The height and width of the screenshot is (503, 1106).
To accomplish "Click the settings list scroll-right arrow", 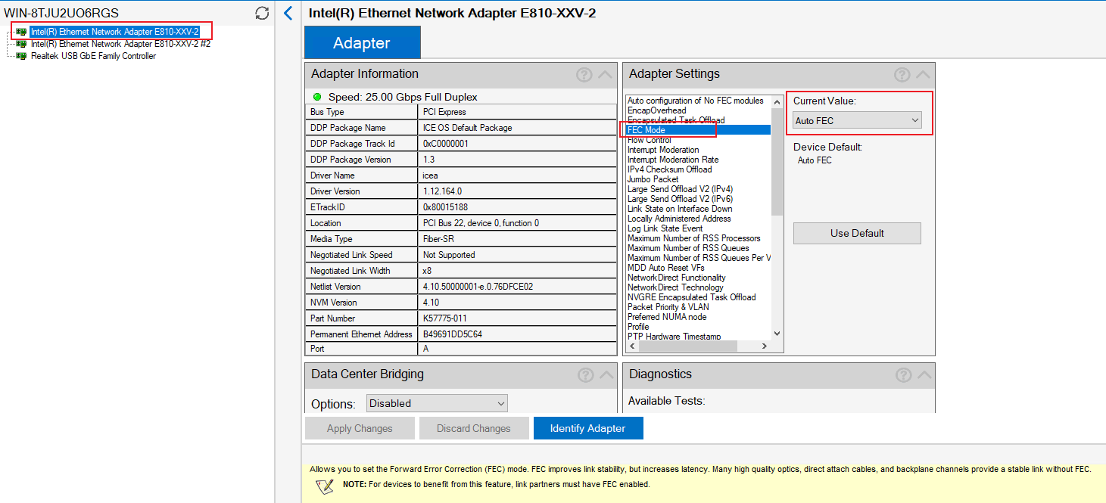I will pyautogui.click(x=765, y=346).
